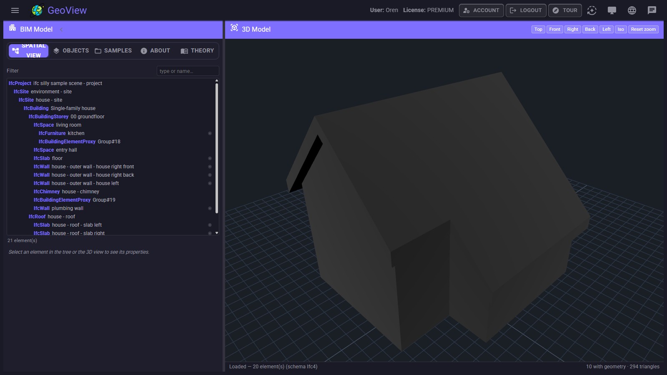Click the filter type or name field
Viewport: 667px width, 375px height.
coord(188,71)
